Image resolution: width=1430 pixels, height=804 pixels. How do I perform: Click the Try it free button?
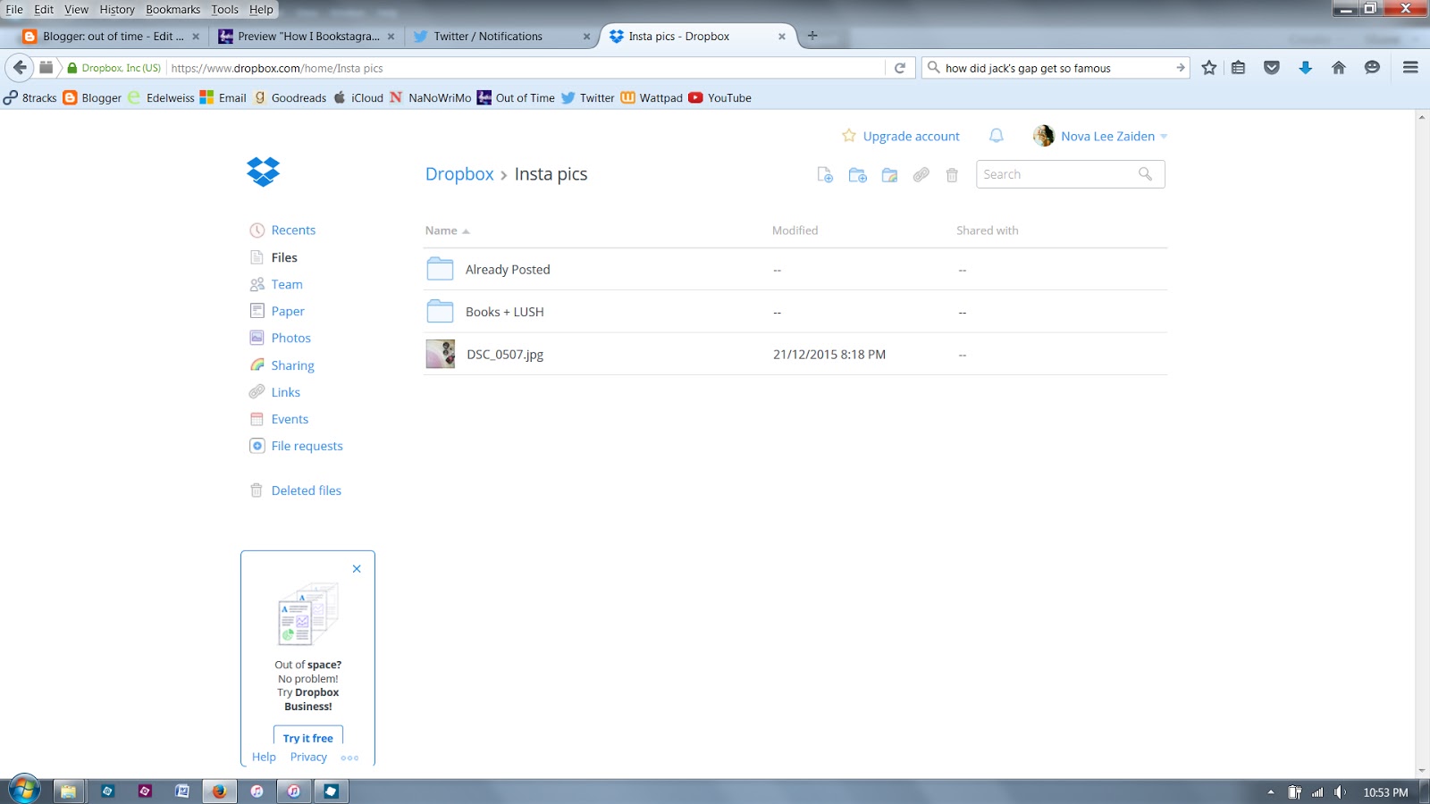tap(307, 737)
